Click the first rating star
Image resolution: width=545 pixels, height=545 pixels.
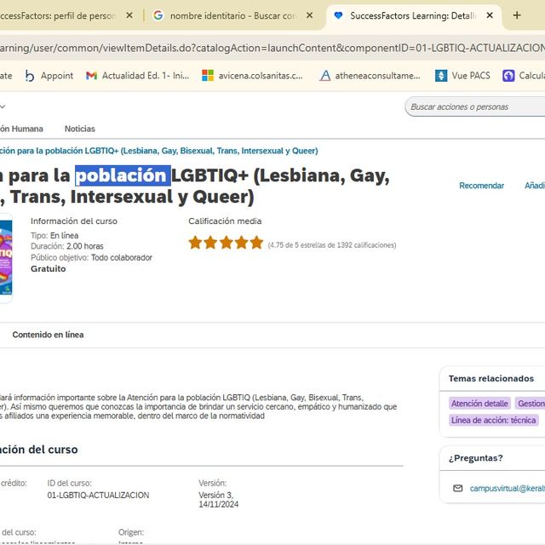pos(195,242)
